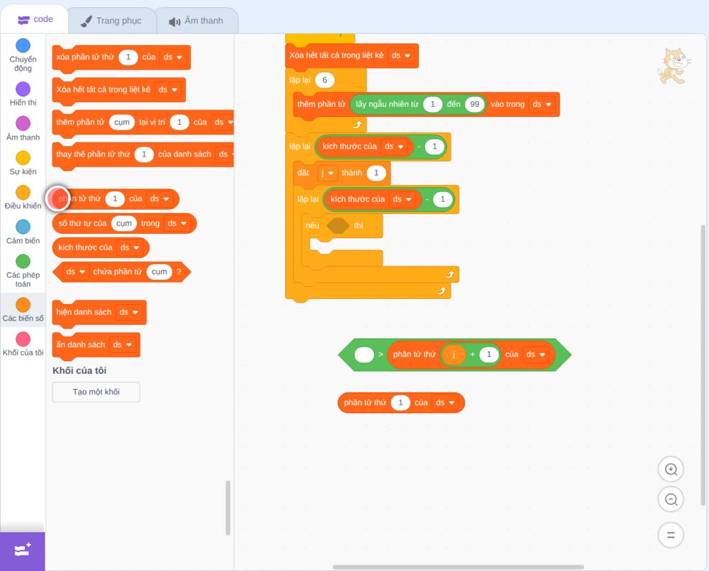The height and width of the screenshot is (571, 709).
Task: Click the zoom out magnifier icon
Action: tap(671, 499)
